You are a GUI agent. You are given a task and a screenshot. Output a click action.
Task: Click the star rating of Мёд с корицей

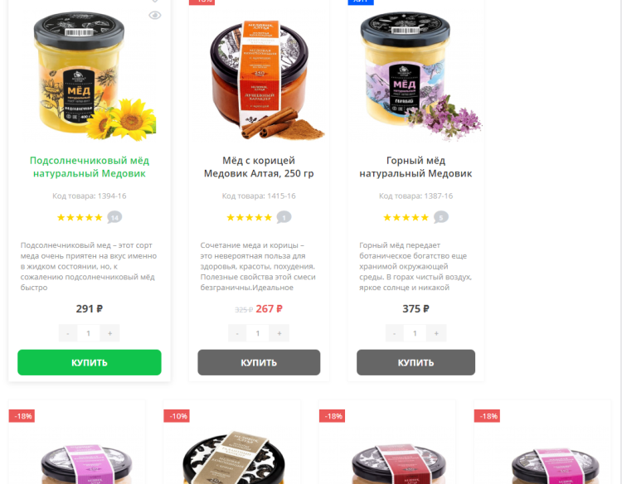click(249, 217)
